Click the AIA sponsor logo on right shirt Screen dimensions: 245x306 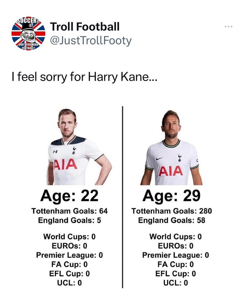coord(171,171)
